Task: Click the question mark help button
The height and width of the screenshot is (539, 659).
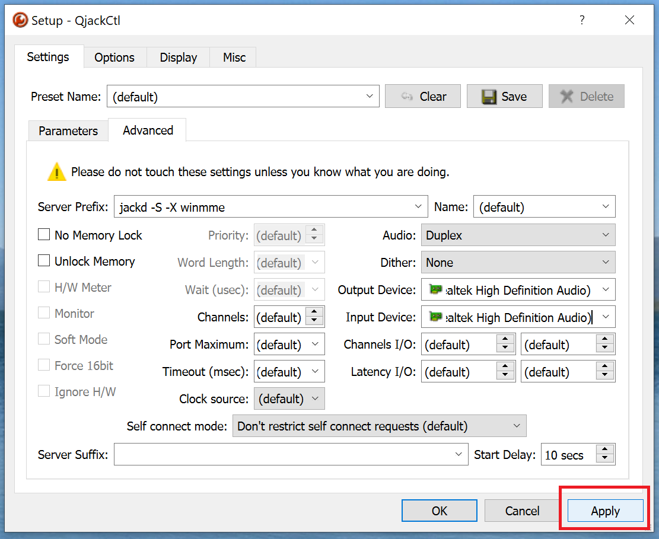Action: (x=582, y=21)
